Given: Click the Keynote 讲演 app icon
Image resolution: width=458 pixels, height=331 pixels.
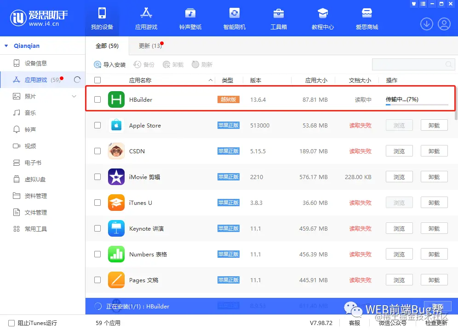Looking at the screenshot, I should point(116,228).
